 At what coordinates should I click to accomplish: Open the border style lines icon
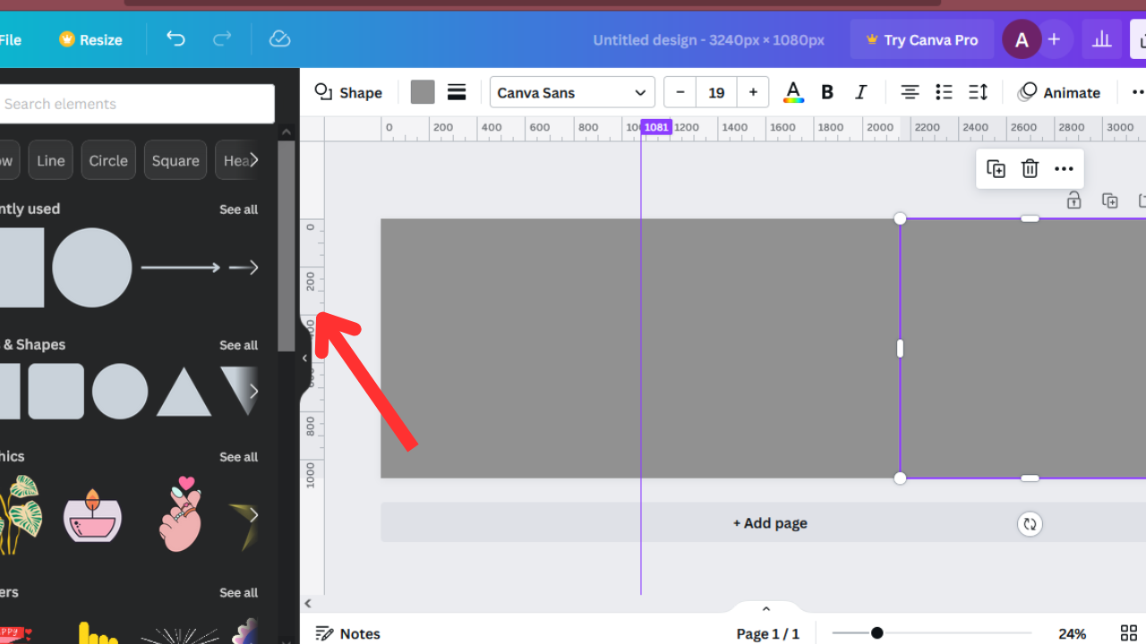tap(457, 92)
